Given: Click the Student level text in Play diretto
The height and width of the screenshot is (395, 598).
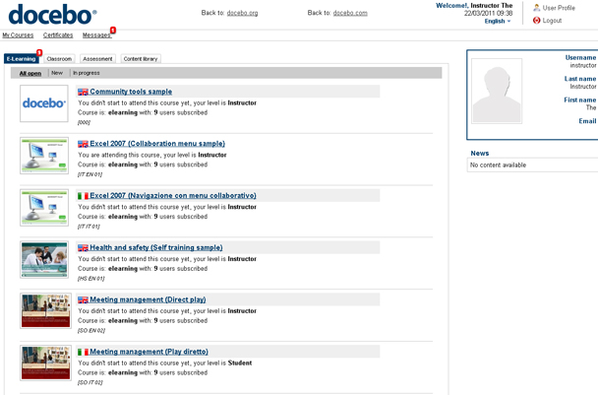Looking at the screenshot, I should 240,362.
